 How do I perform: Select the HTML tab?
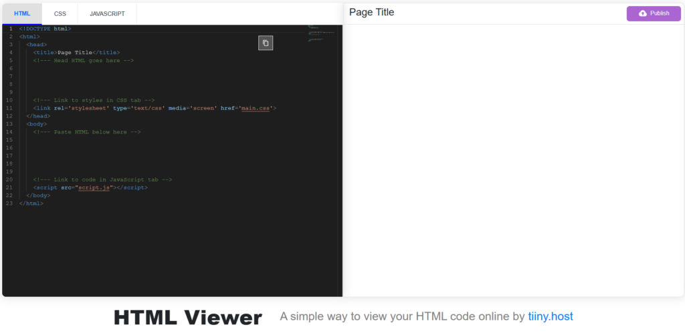[x=22, y=14]
